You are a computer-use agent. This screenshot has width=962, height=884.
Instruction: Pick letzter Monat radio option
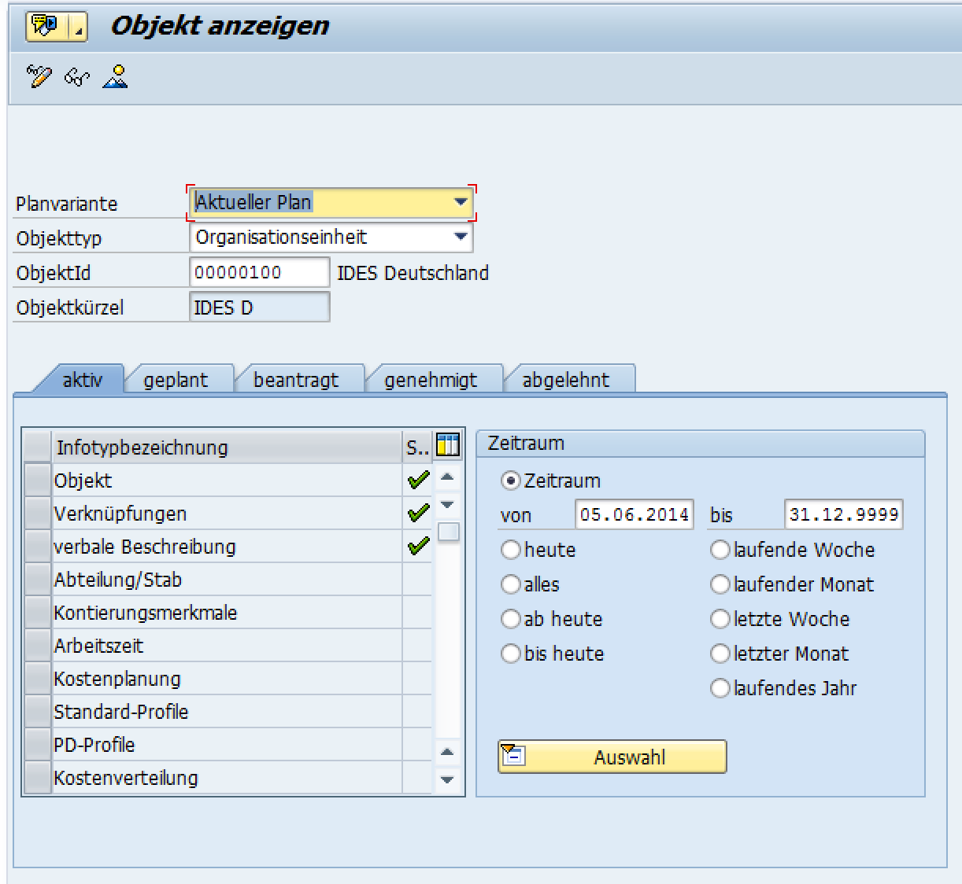(x=720, y=654)
